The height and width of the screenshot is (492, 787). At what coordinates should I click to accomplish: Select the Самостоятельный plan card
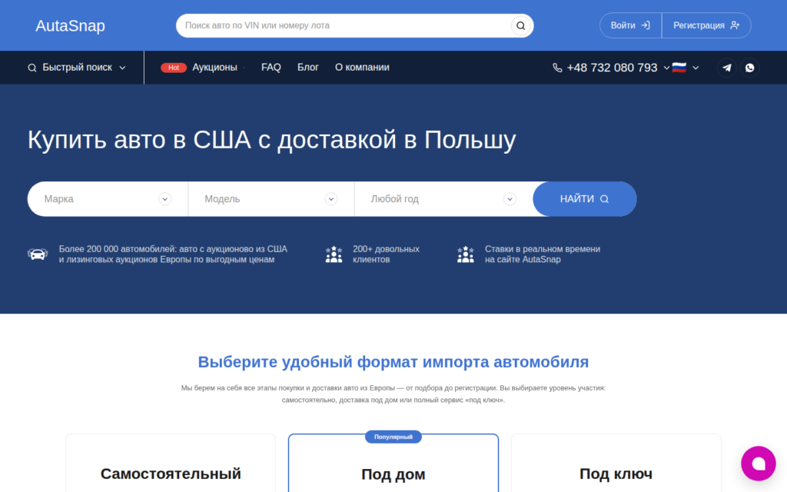click(171, 464)
